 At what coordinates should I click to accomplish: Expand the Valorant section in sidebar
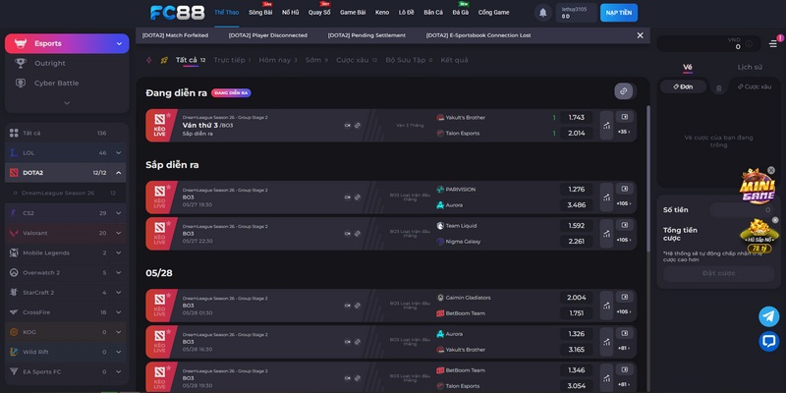[119, 233]
